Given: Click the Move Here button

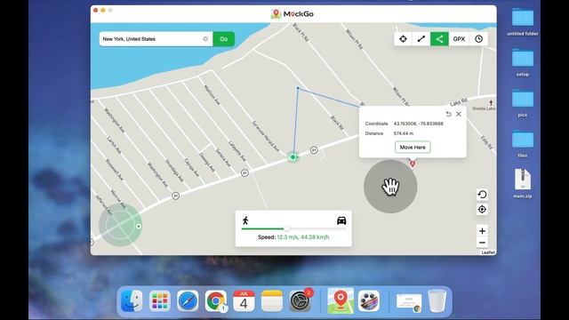Looking at the screenshot, I should (413, 148).
